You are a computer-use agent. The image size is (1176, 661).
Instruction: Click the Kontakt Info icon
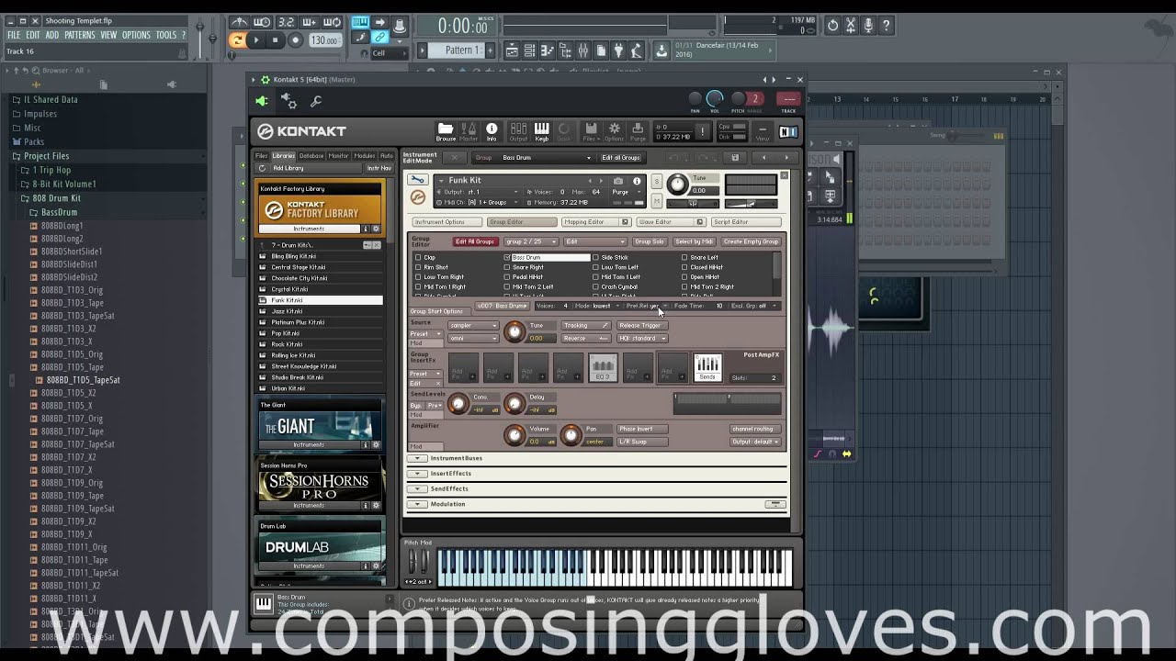pyautogui.click(x=492, y=131)
